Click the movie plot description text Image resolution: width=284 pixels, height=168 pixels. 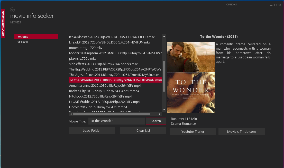(243, 53)
